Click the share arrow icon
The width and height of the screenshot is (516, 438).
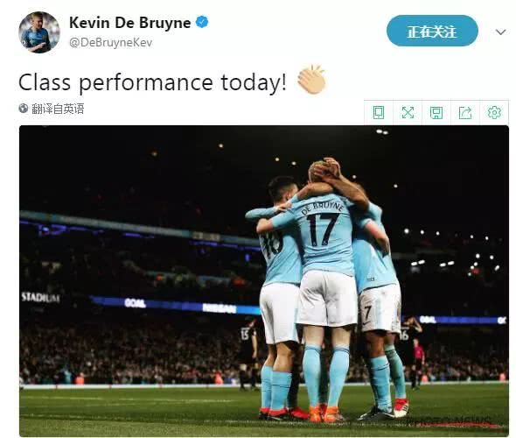pos(465,113)
